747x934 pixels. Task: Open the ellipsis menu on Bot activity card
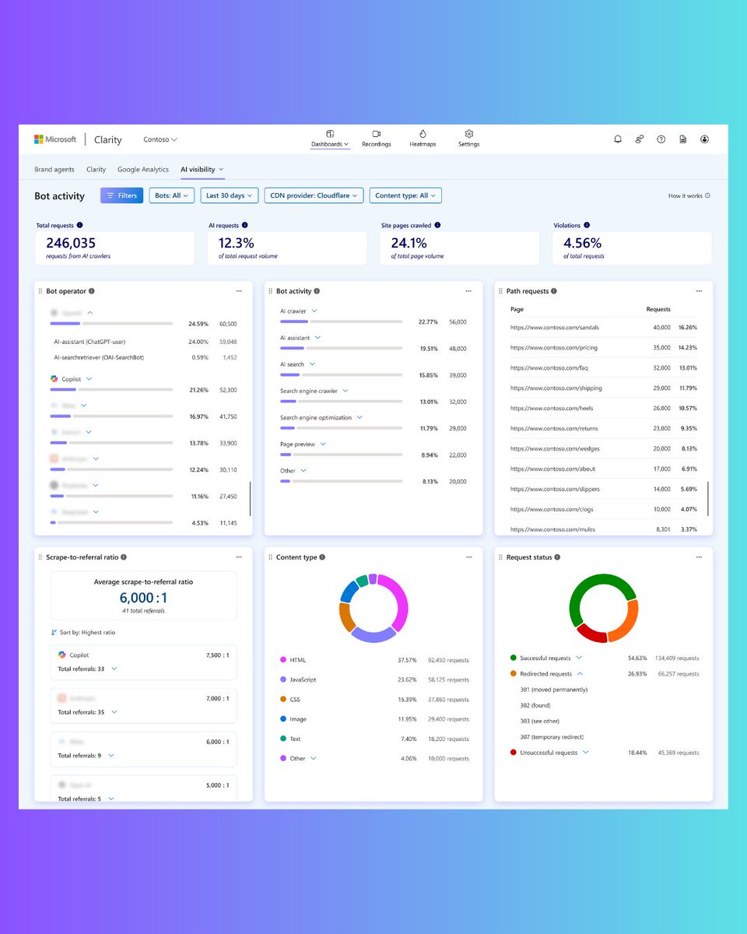click(468, 291)
